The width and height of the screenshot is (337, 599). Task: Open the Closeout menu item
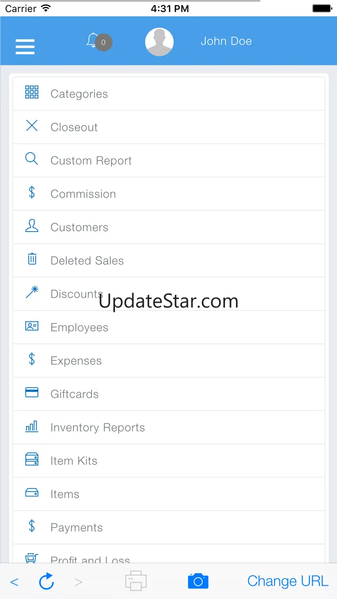tap(74, 127)
